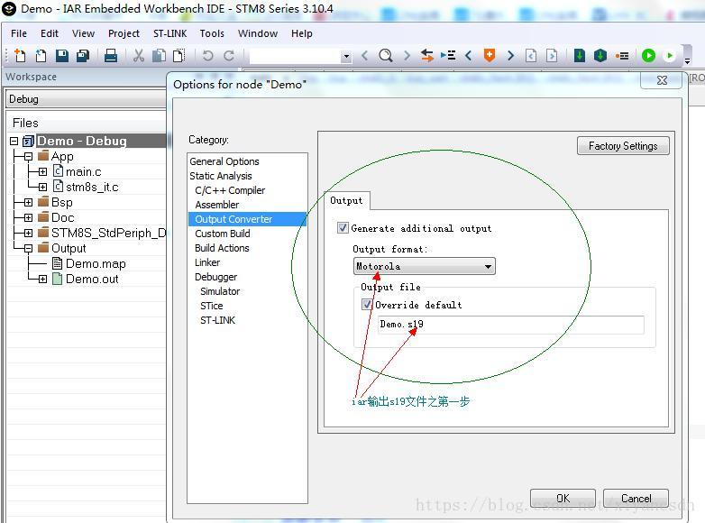
Task: Click the Undo arrow icon
Action: [207, 55]
